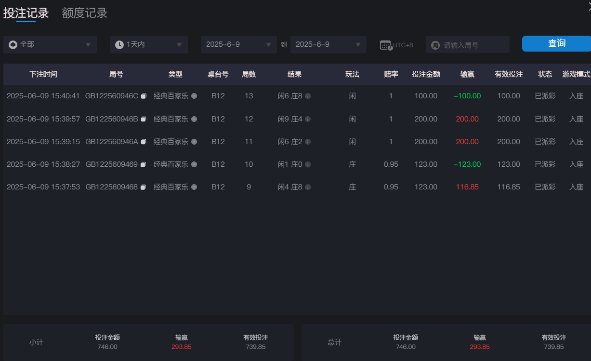This screenshot has width=591, height=361.
Task: Click info icon beside 闲6 庄8 result
Action: pyautogui.click(x=308, y=96)
